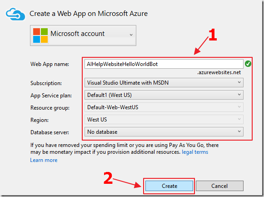The height and width of the screenshot is (197, 264).
Task: Follow the Learn more link
Action: pos(44,160)
